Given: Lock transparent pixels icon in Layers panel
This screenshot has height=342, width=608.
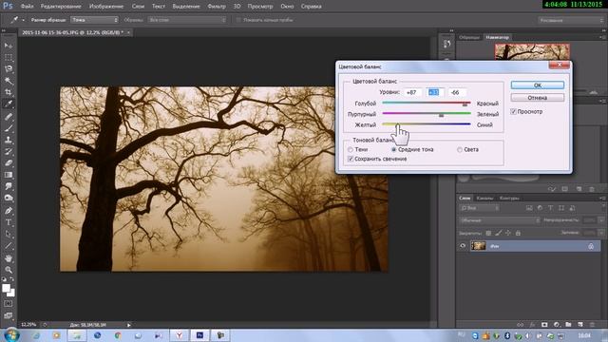Looking at the screenshot, I should (488, 233).
